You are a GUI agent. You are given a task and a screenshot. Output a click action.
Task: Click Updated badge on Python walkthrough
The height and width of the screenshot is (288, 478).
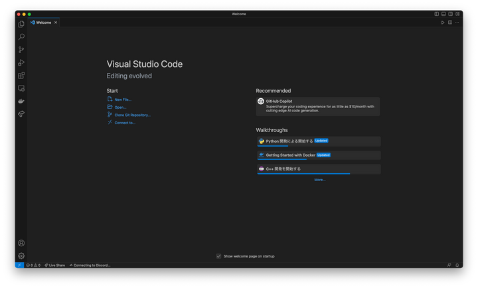click(x=321, y=141)
